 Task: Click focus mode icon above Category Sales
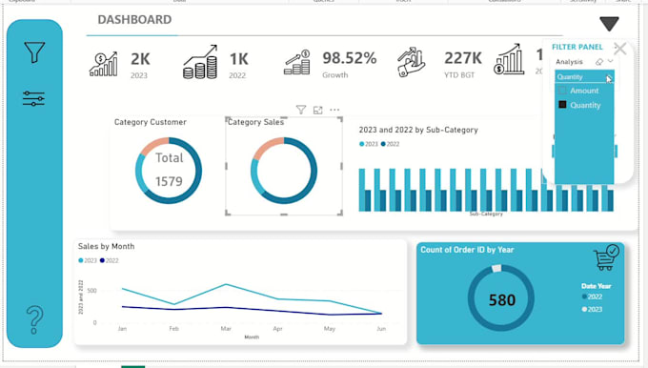(x=317, y=110)
